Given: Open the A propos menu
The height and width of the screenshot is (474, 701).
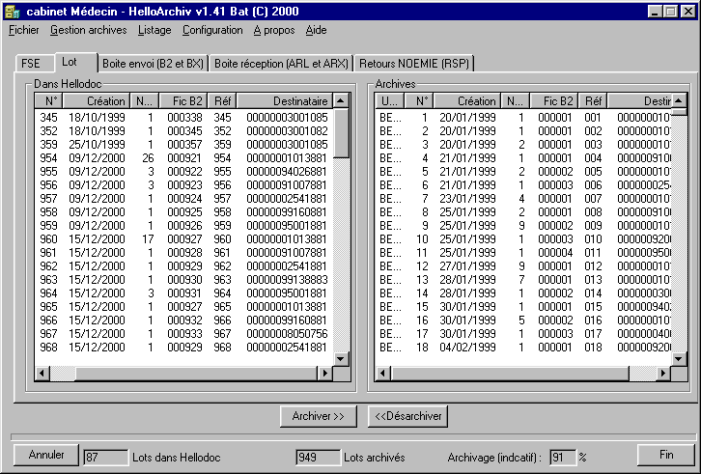Looking at the screenshot, I should pos(274,30).
